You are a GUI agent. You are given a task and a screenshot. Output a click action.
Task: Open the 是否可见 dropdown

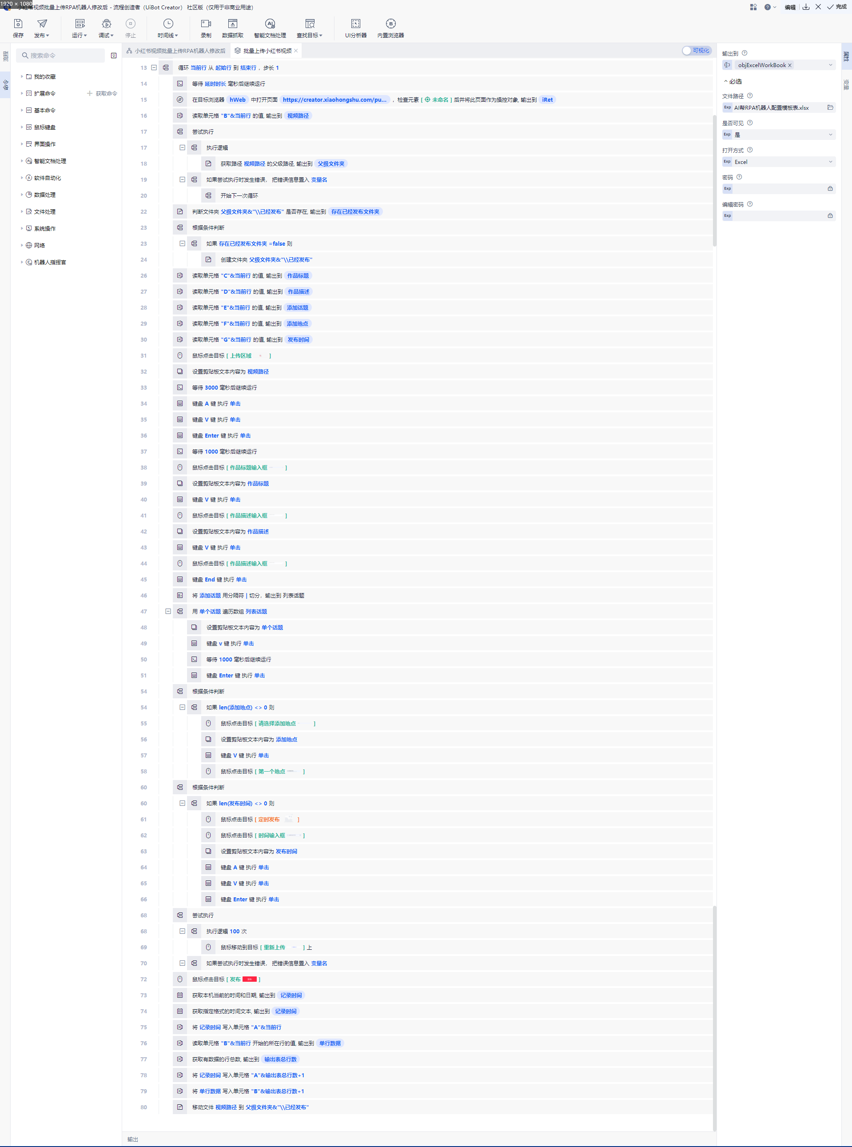830,135
